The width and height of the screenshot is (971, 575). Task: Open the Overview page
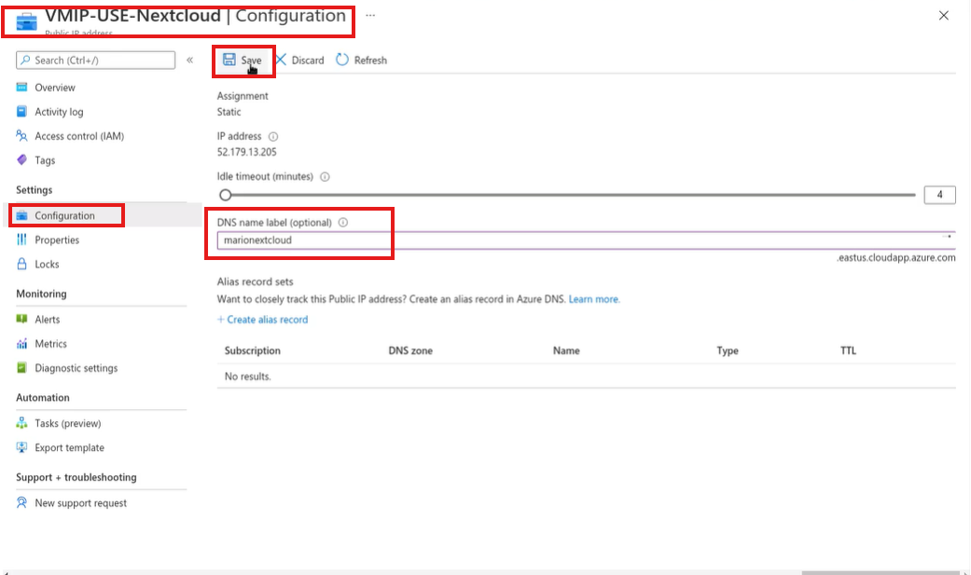click(x=55, y=88)
